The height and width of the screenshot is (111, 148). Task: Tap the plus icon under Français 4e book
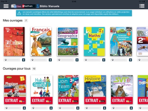pyautogui.click(x=50, y=60)
